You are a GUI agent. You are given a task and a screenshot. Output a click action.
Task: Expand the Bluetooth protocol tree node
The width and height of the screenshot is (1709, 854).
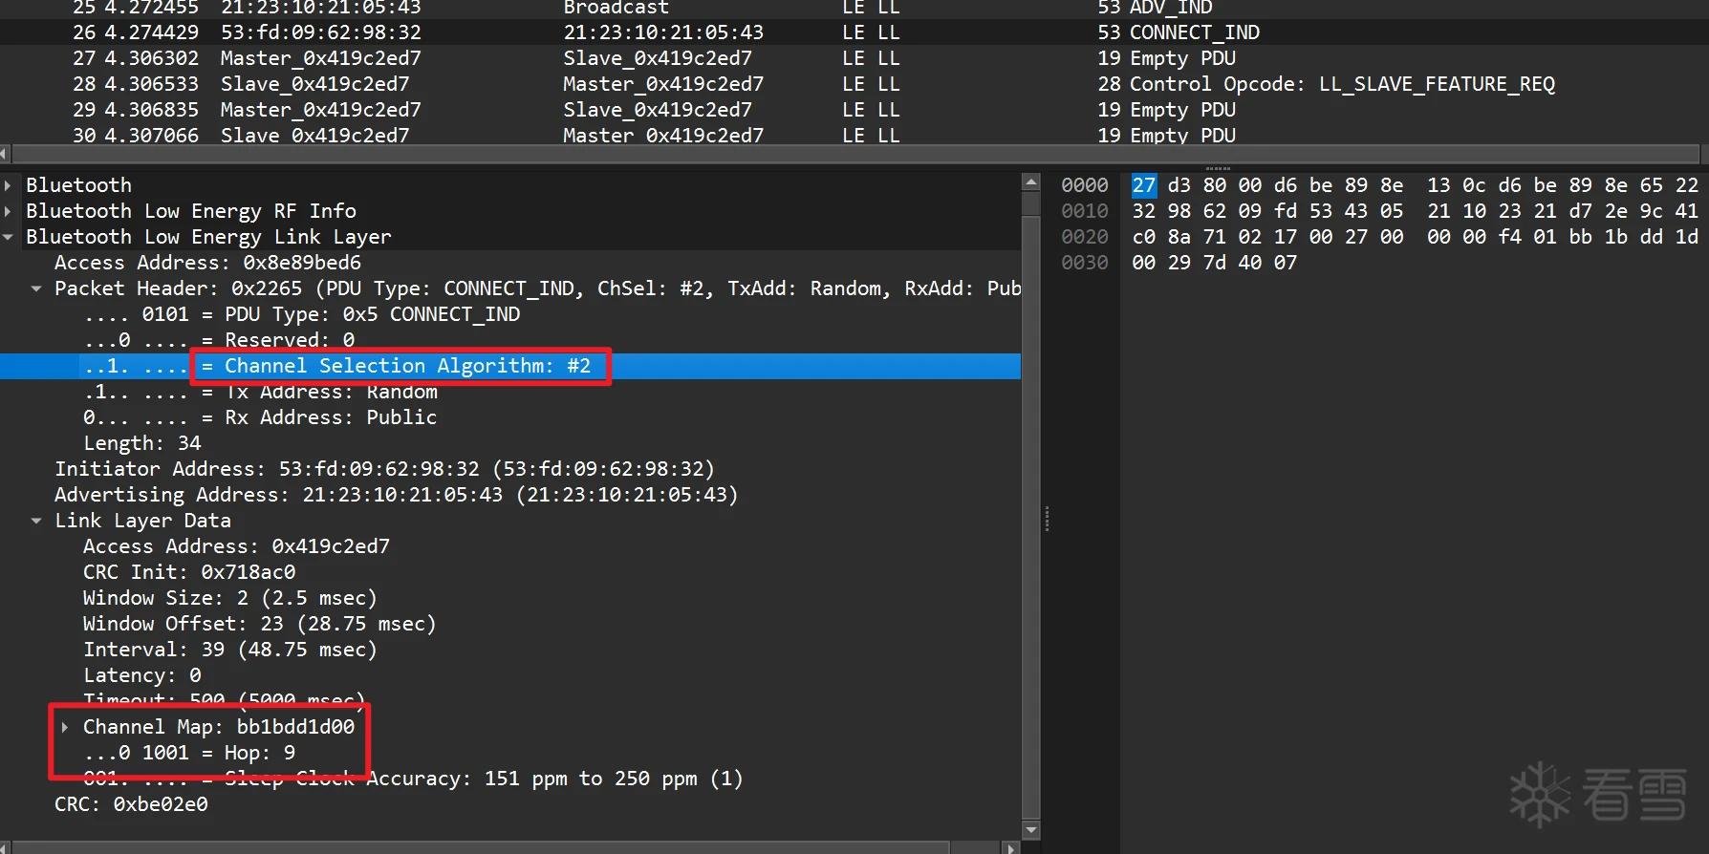[8, 185]
